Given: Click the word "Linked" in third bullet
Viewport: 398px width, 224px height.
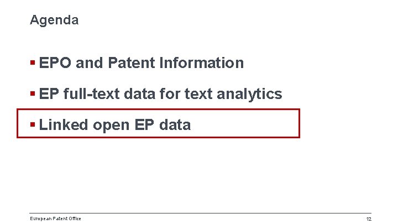Looking at the screenshot, I should click(x=64, y=125).
